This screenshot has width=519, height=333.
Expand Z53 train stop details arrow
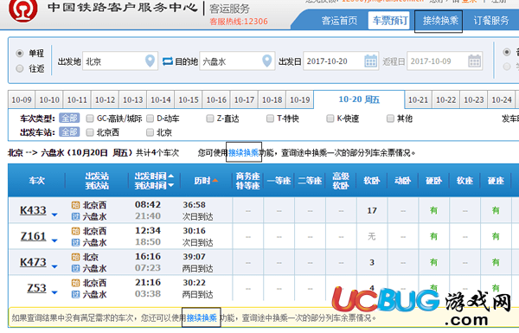pos(54,292)
